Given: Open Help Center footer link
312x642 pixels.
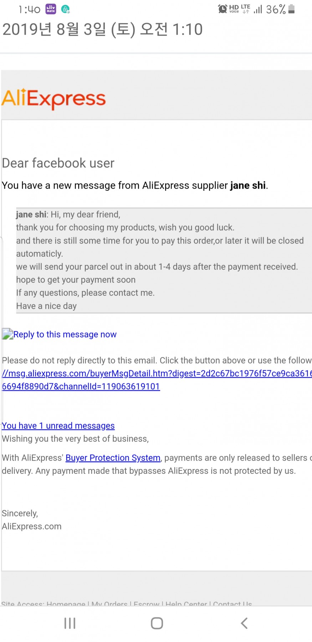Looking at the screenshot, I should coord(186,604).
